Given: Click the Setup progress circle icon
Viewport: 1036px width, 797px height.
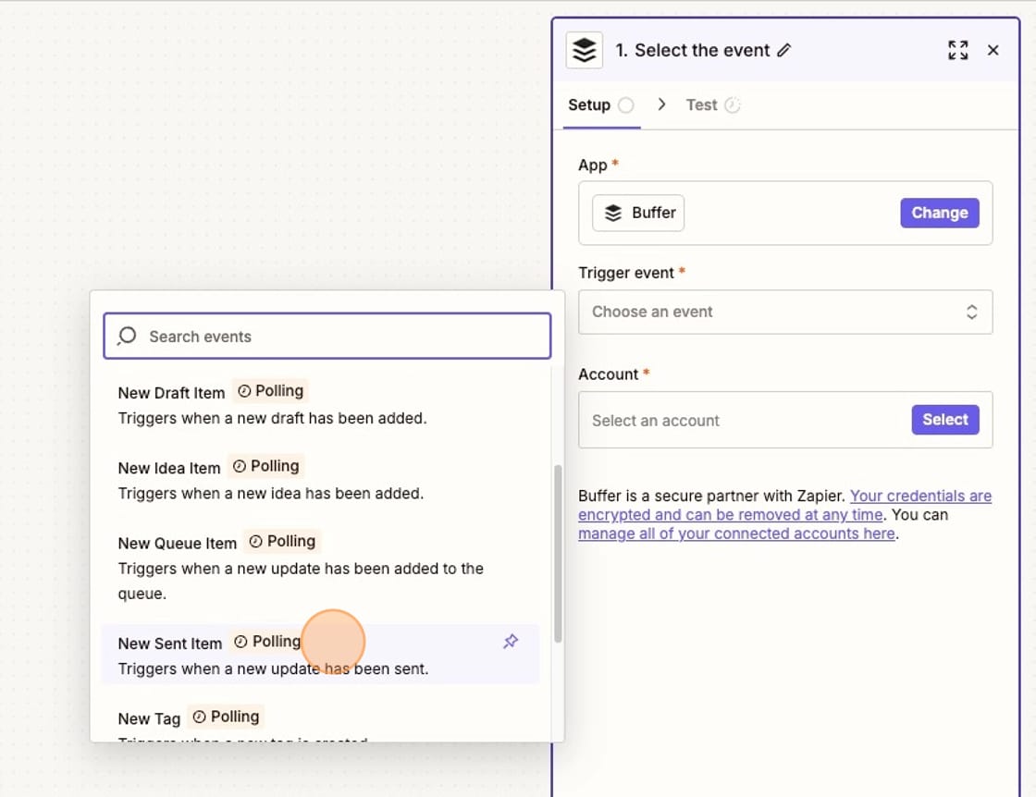Looking at the screenshot, I should [x=628, y=104].
